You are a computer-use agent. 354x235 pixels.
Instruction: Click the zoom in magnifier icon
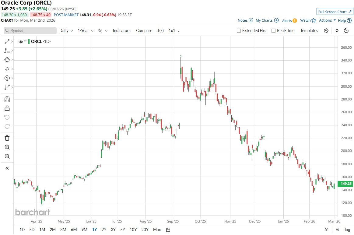(7, 147)
